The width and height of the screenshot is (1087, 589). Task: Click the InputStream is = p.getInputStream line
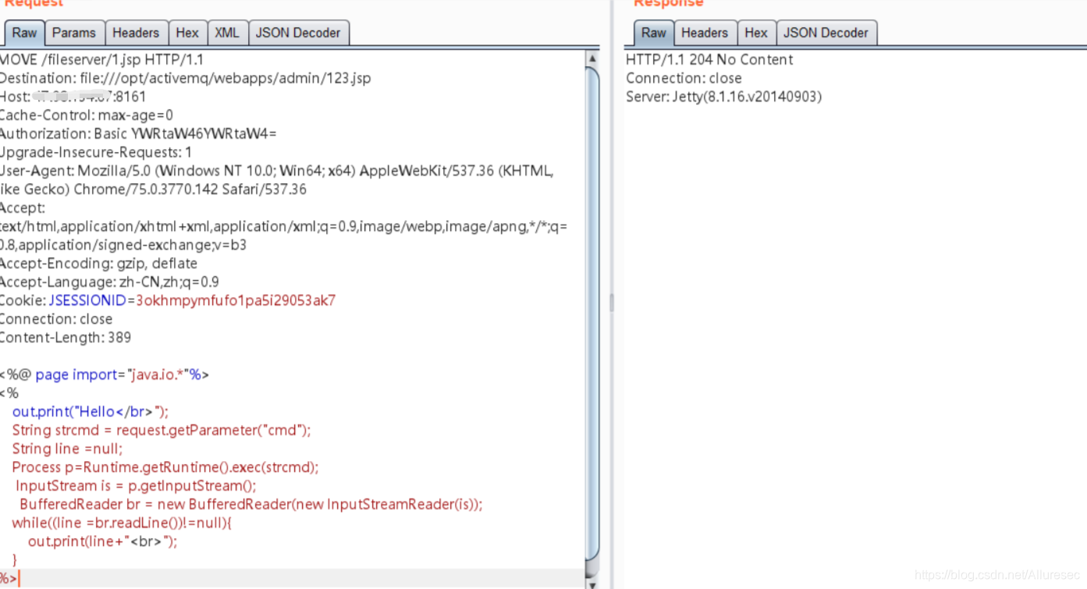click(x=136, y=486)
